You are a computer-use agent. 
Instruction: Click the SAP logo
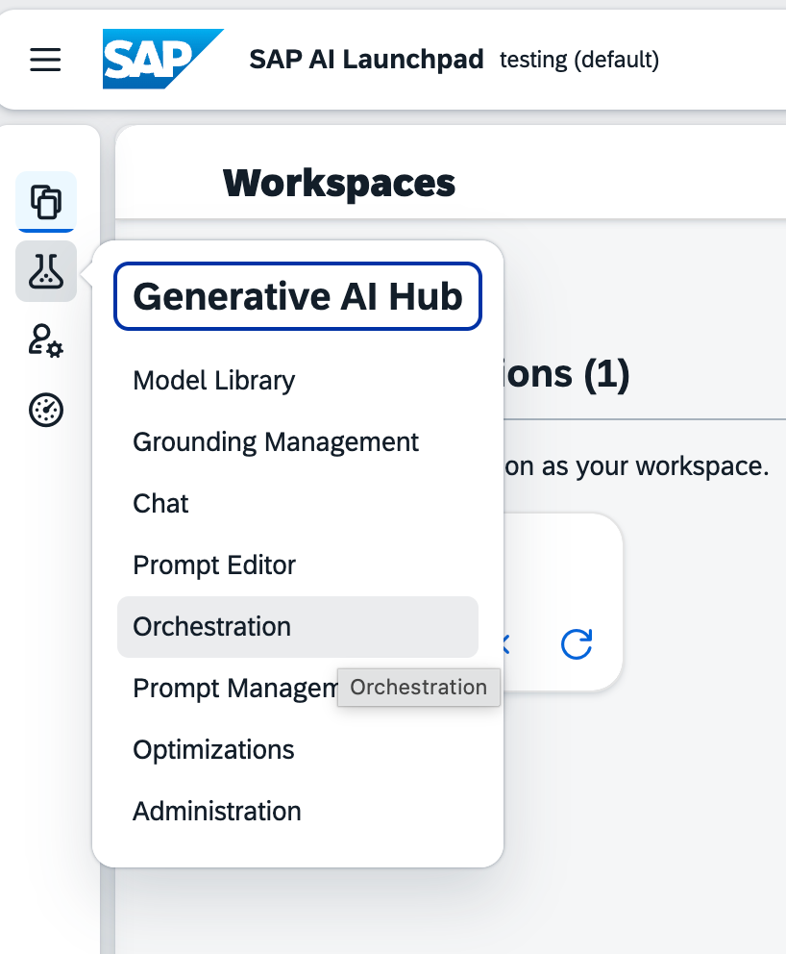(163, 59)
